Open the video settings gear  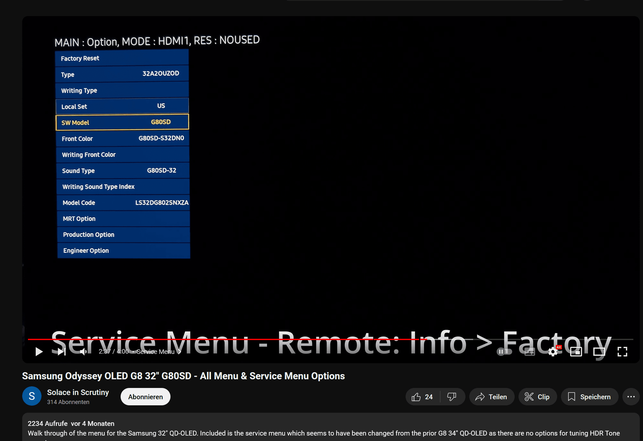[553, 352]
